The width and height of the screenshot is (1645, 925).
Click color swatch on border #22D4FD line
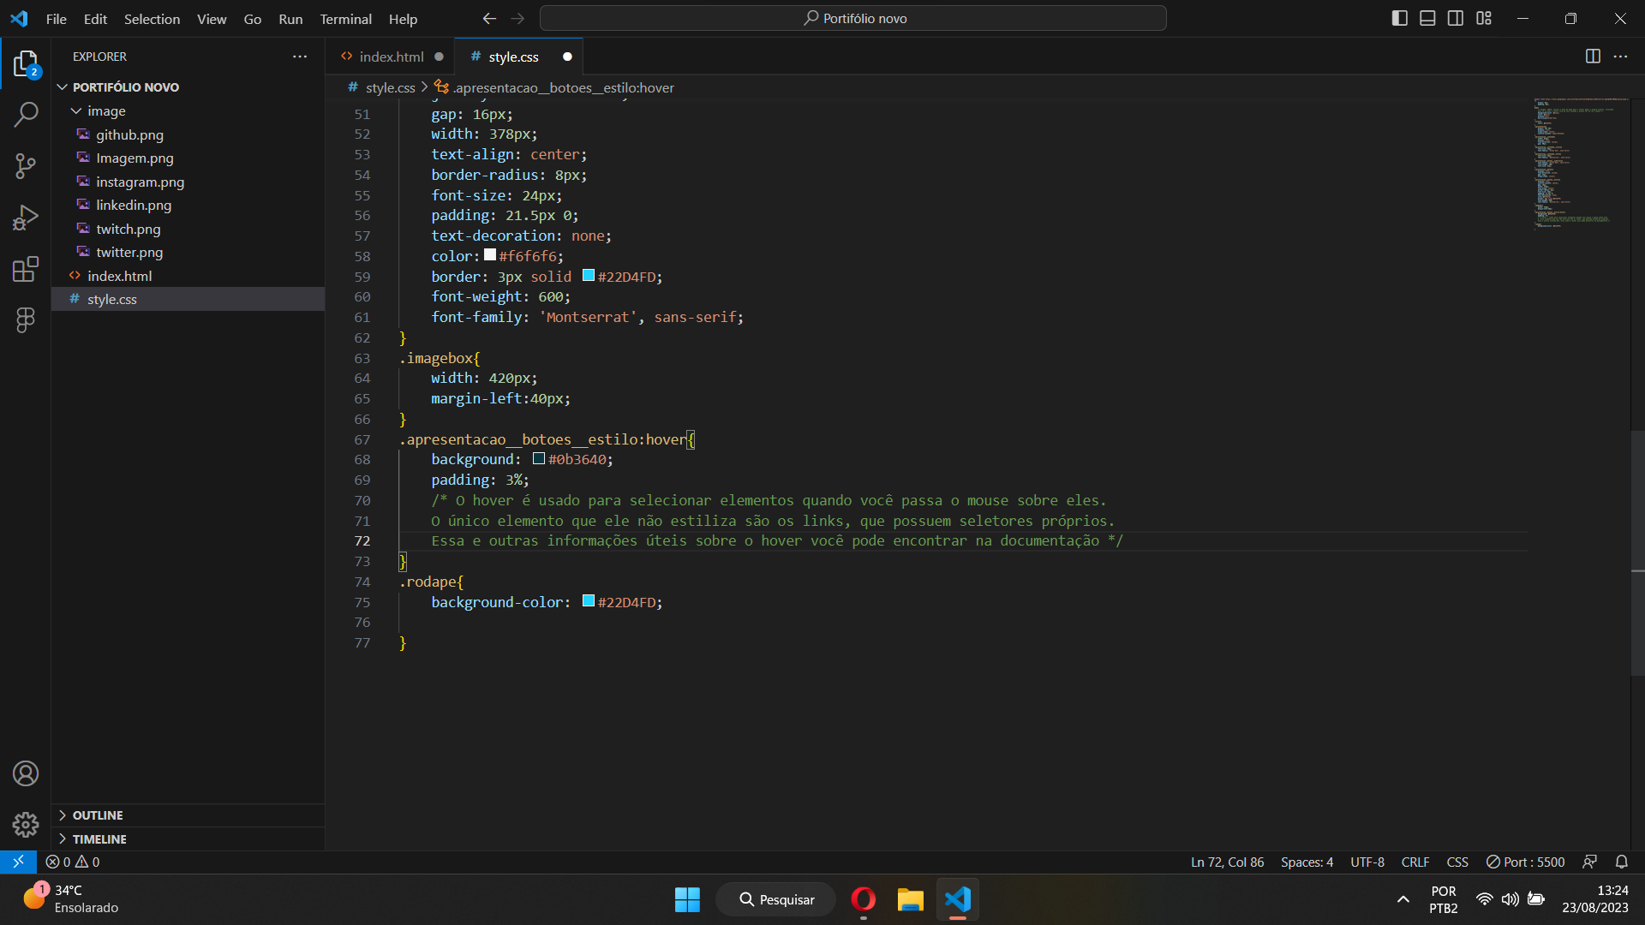589,275
